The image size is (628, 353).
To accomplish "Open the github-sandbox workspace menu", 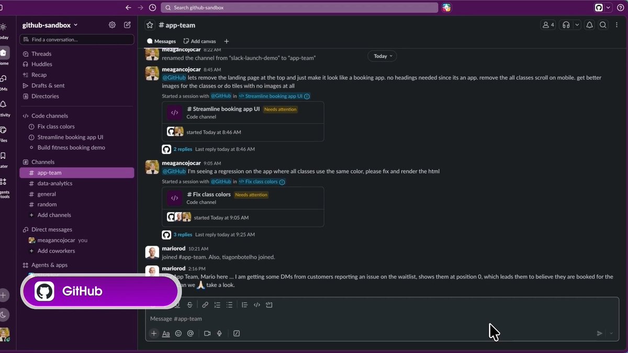I will [50, 25].
